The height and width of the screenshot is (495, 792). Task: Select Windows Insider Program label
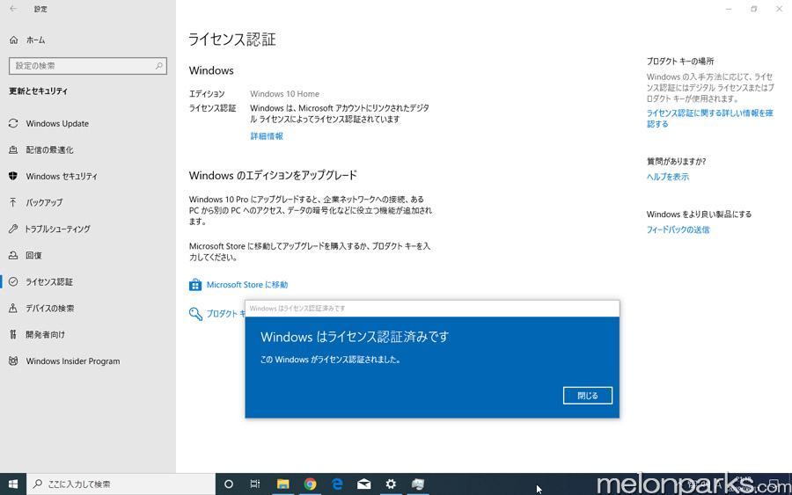[x=73, y=360]
